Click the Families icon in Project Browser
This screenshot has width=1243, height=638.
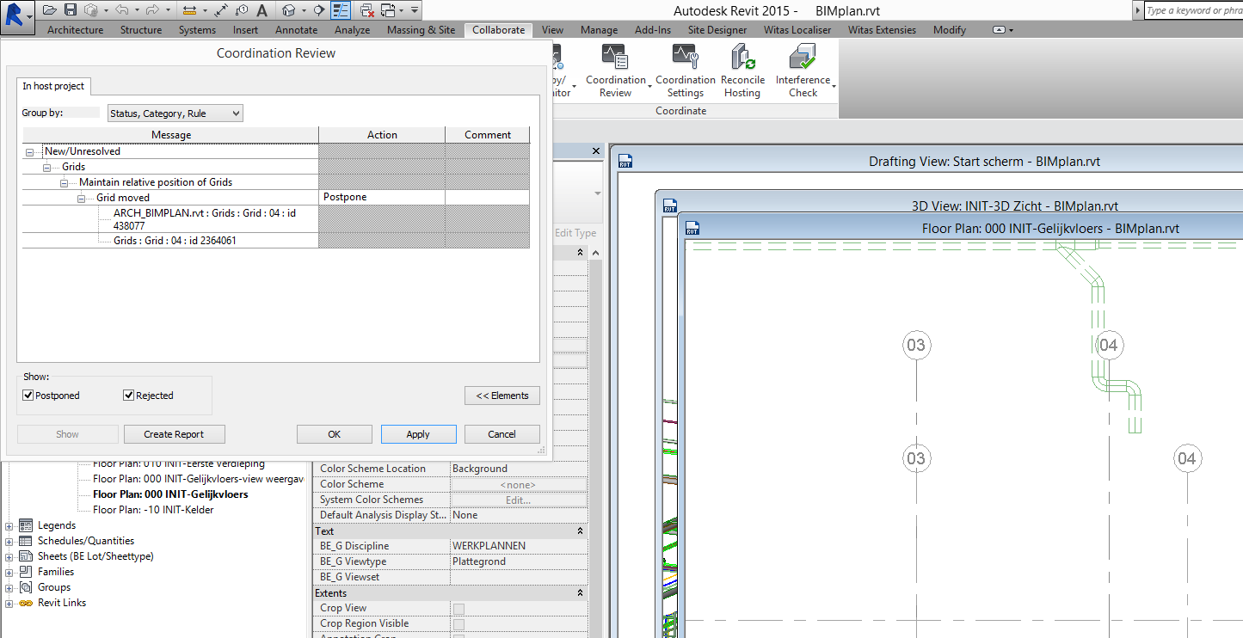pyautogui.click(x=25, y=572)
